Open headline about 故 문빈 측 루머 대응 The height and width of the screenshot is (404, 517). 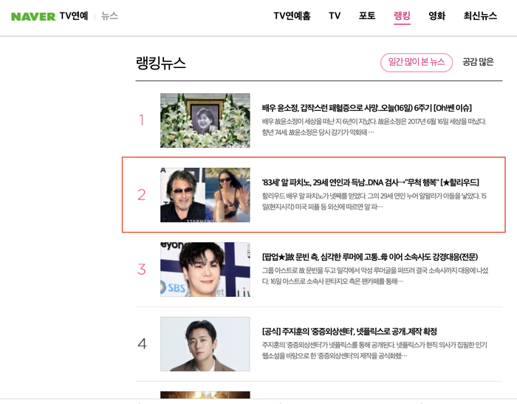[x=369, y=257]
